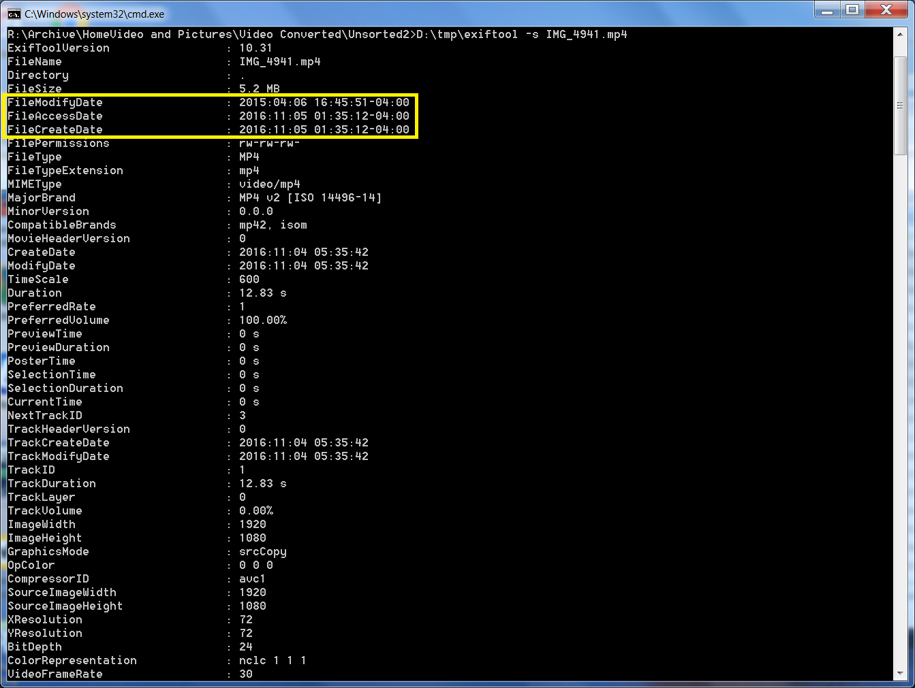
Task: Click the FileSize value 5.2 MB
Action: (x=260, y=89)
